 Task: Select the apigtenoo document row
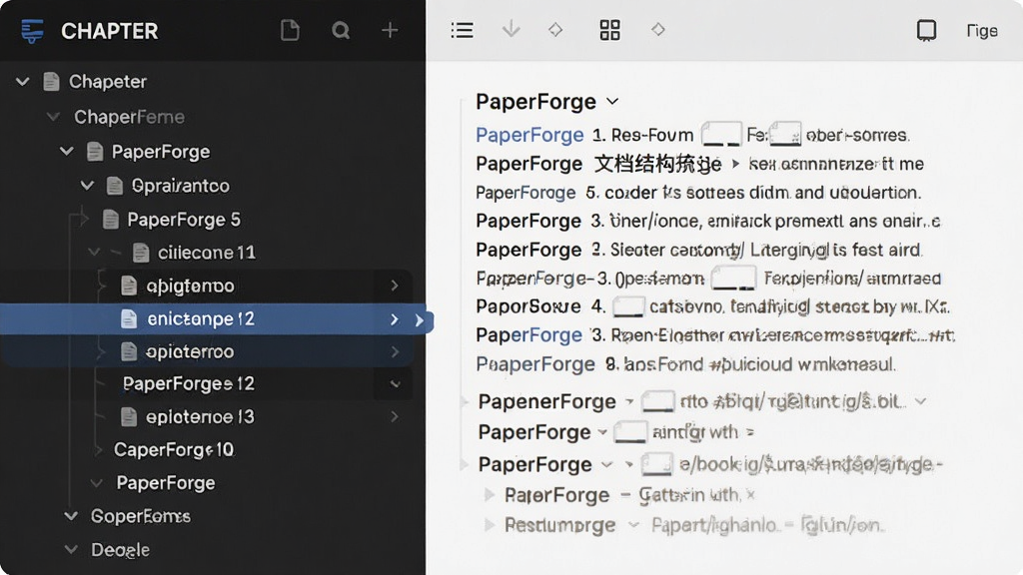tap(206, 286)
